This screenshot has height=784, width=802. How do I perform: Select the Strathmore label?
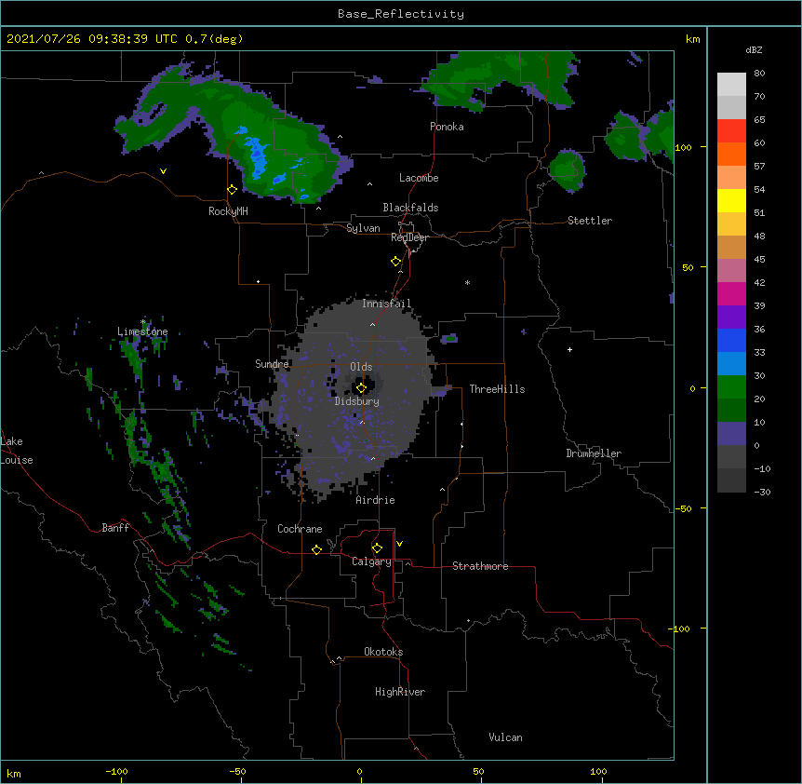pos(480,566)
